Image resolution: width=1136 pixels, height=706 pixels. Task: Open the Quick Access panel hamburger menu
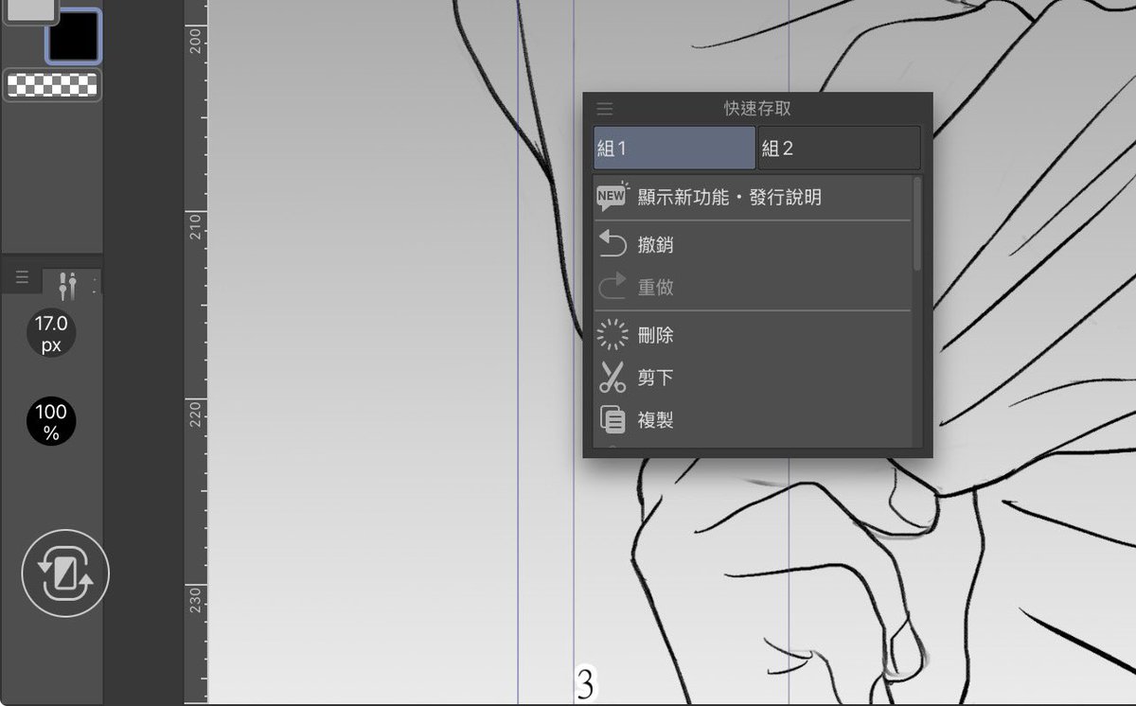pyautogui.click(x=605, y=109)
